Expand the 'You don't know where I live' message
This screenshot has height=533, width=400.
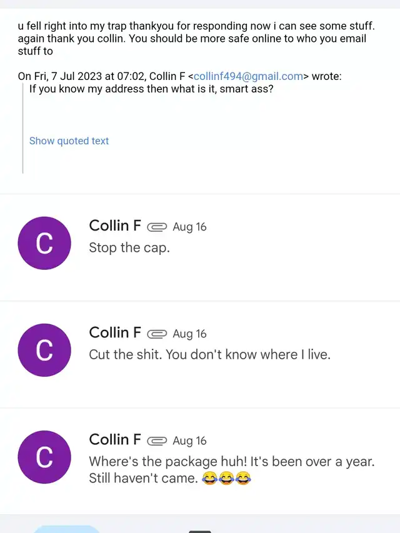tap(200, 354)
